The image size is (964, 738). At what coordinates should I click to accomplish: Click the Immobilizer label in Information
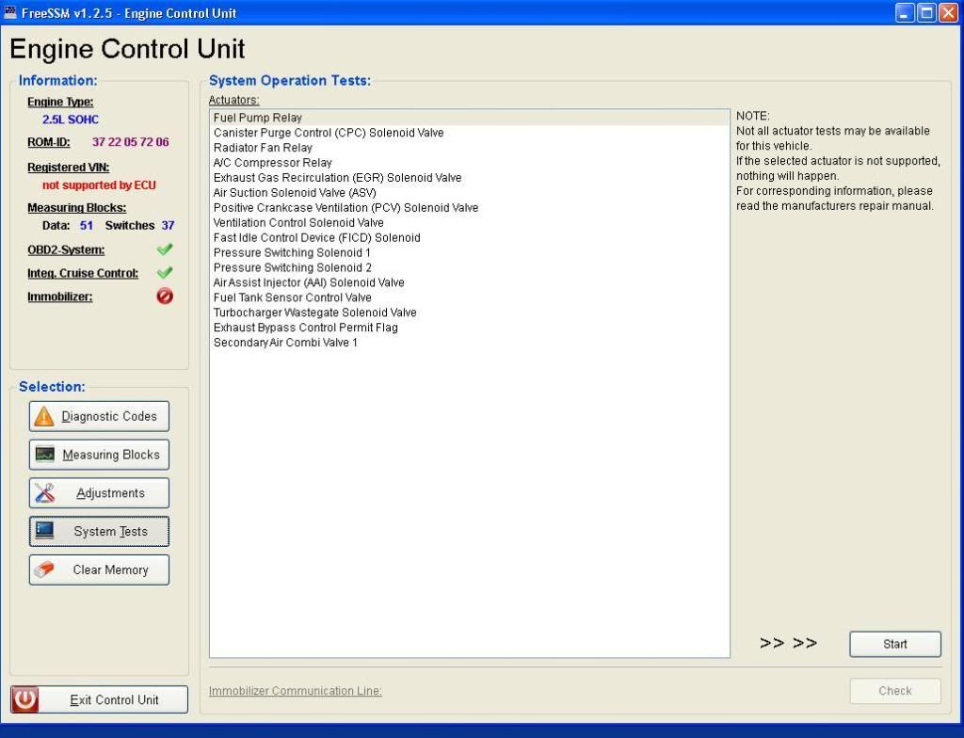point(59,297)
